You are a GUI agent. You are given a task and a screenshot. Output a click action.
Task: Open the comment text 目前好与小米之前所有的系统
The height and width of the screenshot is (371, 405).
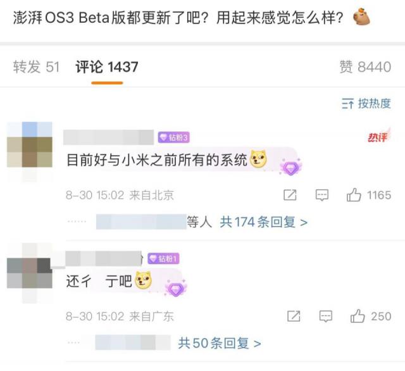[x=157, y=160]
